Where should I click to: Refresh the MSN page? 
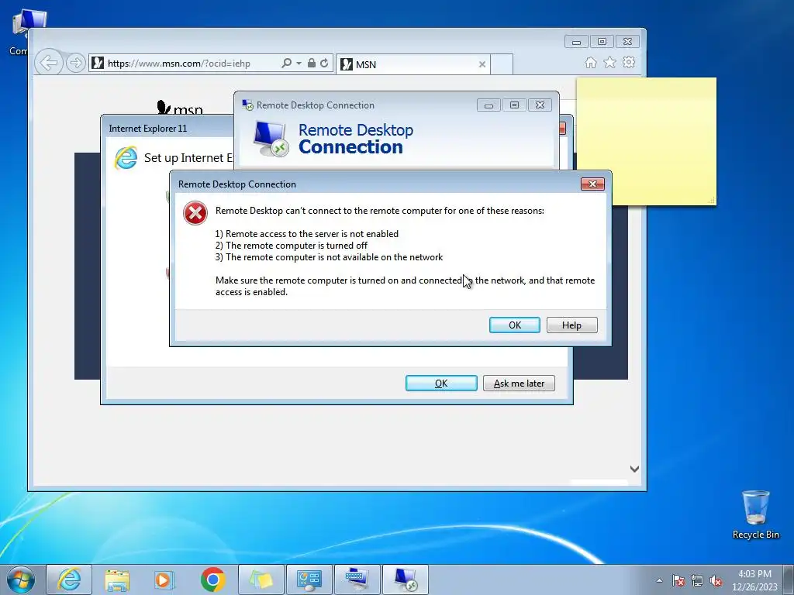click(324, 63)
